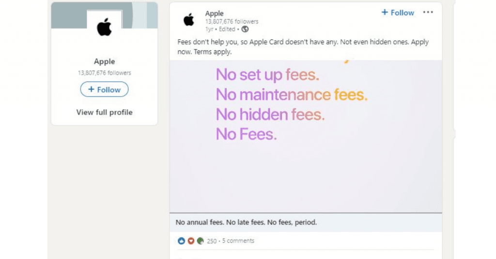Image resolution: width=496 pixels, height=259 pixels.
Task: Click the Apple logo in sidebar profile card
Action: pos(105,27)
